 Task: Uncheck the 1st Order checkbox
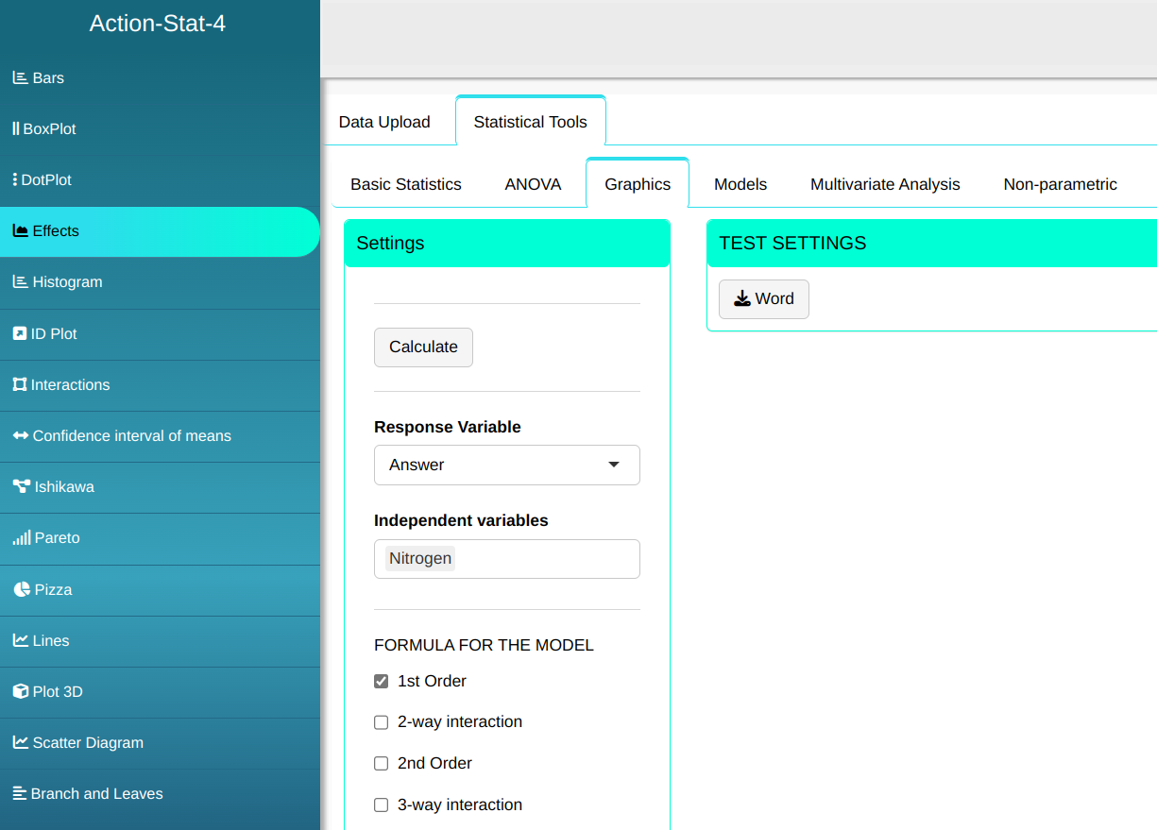[x=382, y=682]
